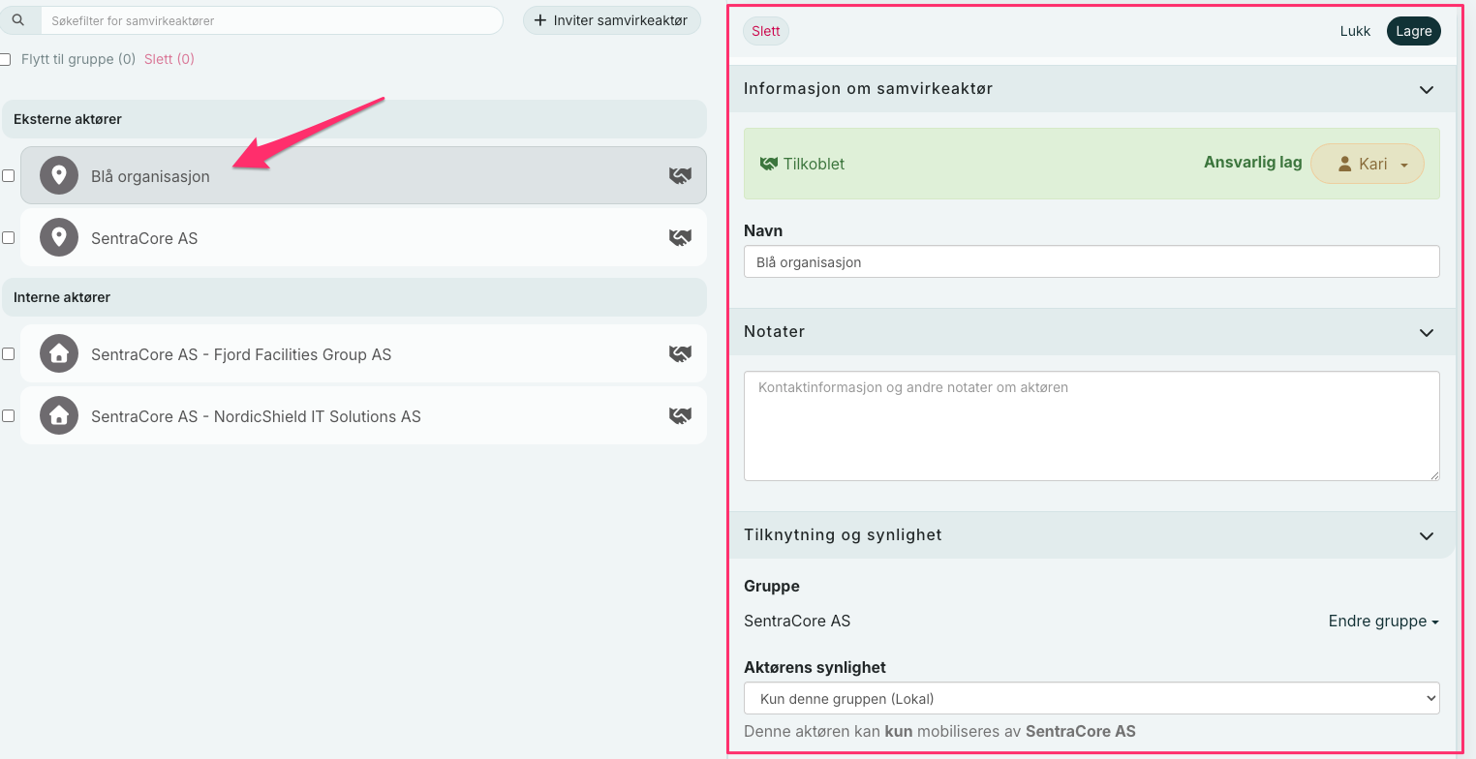
Task: Tick the checkbox next to Blå organisasjon
Action: tap(8, 176)
